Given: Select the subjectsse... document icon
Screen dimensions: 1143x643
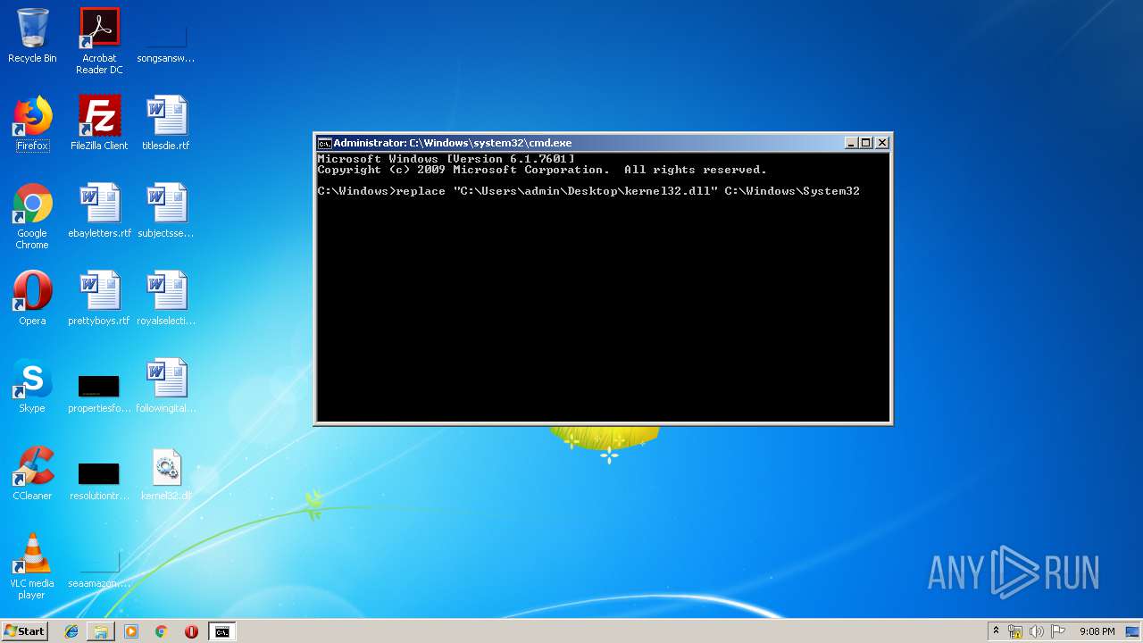Looking at the screenshot, I should pyautogui.click(x=166, y=211).
